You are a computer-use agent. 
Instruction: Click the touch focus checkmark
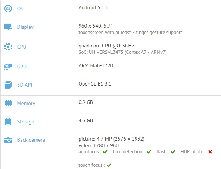point(109,165)
